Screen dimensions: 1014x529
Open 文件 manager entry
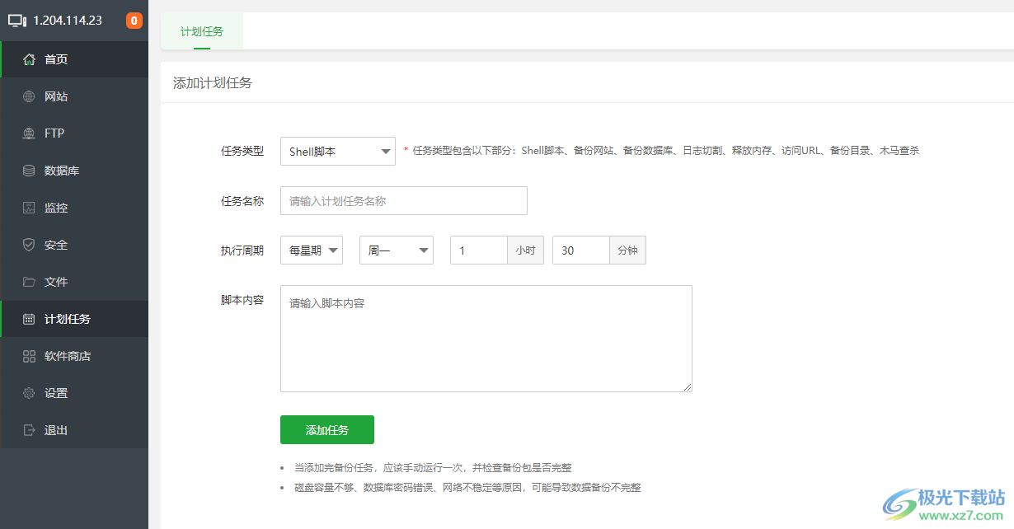coord(74,282)
